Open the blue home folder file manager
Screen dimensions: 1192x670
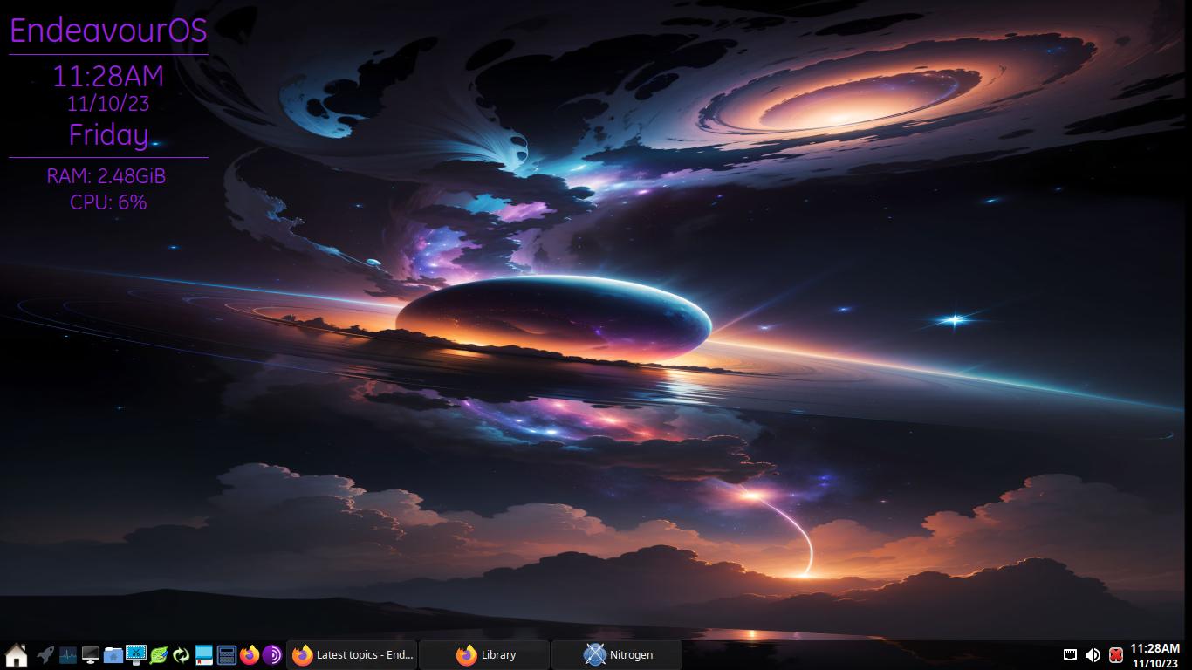pyautogui.click(x=113, y=654)
